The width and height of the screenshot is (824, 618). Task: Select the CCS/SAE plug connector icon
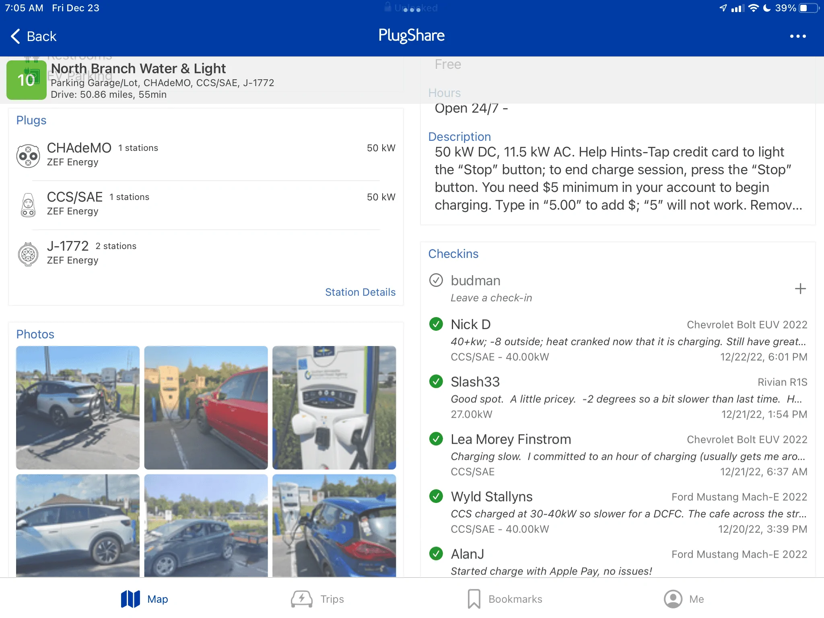[x=28, y=205]
